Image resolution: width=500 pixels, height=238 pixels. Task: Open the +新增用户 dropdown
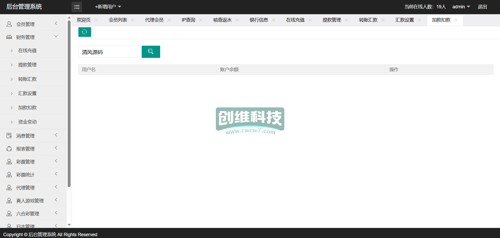(x=108, y=7)
